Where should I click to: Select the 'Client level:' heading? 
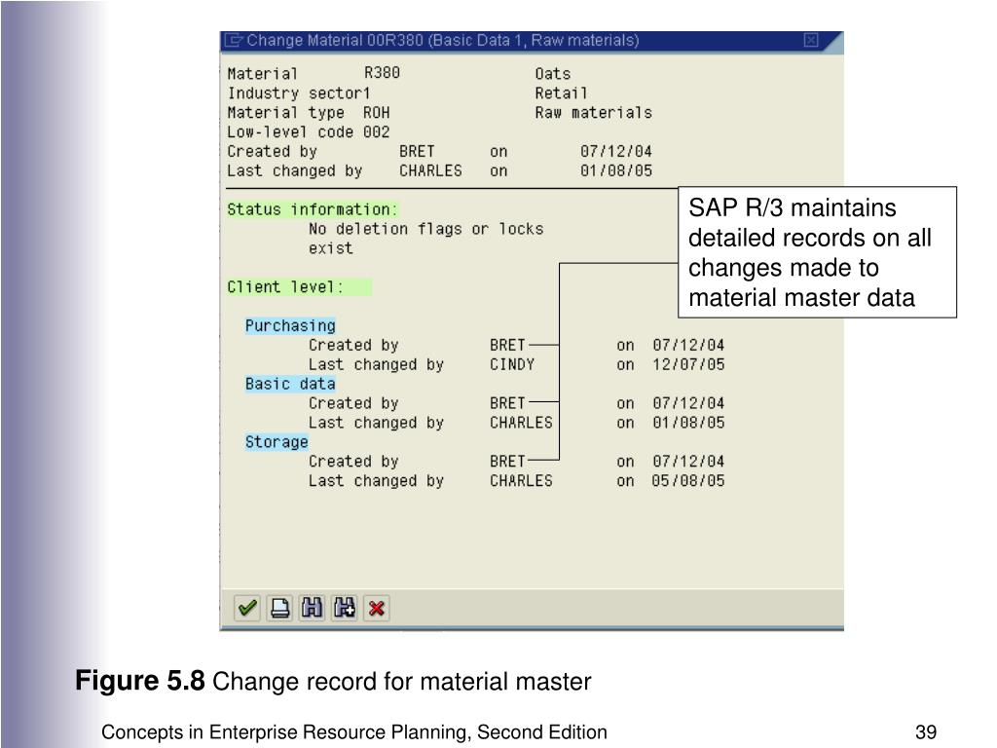[285, 287]
